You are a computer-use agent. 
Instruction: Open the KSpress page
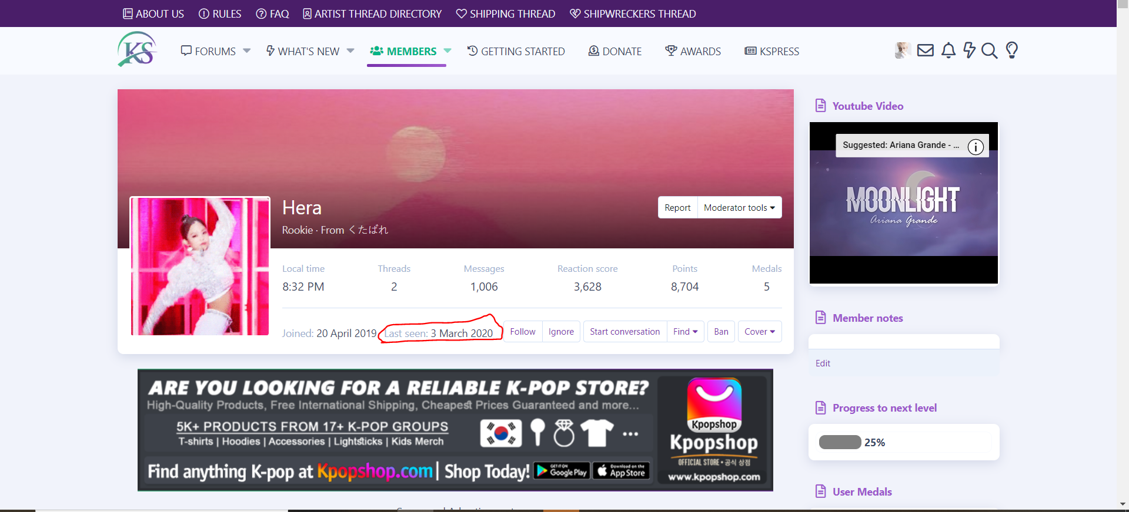(771, 51)
